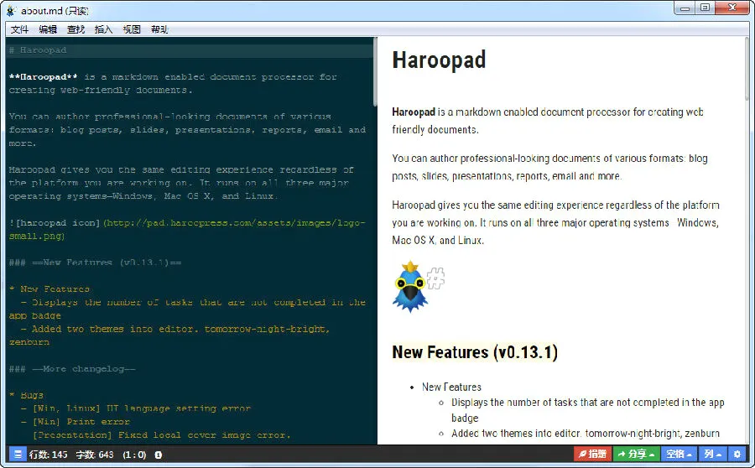Click the preview pane vertical scrollbar
Screen dimensions: 755x468
(x=747, y=68)
